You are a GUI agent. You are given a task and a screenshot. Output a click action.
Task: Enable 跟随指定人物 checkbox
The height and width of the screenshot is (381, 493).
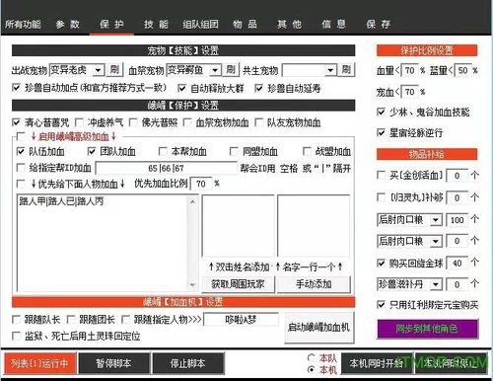125,319
